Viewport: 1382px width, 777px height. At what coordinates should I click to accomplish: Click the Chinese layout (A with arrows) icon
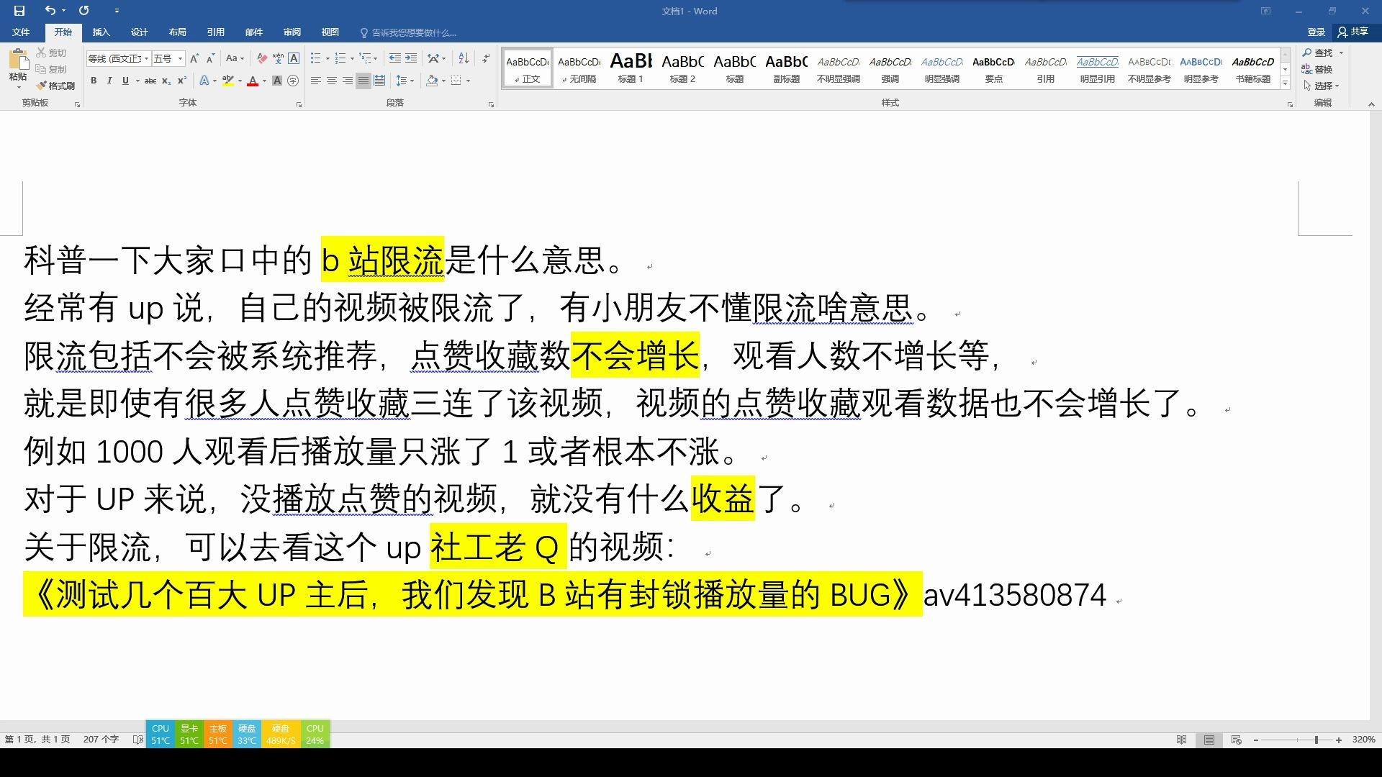(433, 58)
